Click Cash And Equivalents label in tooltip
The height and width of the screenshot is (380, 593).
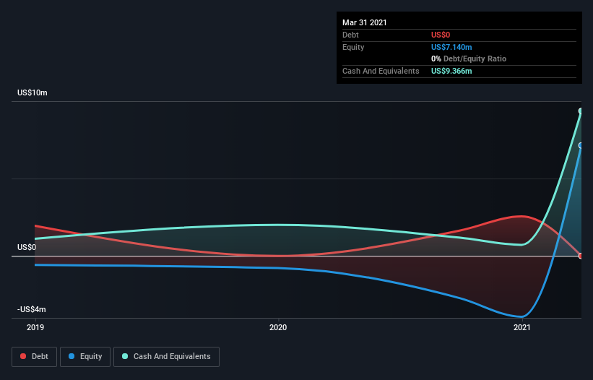click(x=381, y=71)
